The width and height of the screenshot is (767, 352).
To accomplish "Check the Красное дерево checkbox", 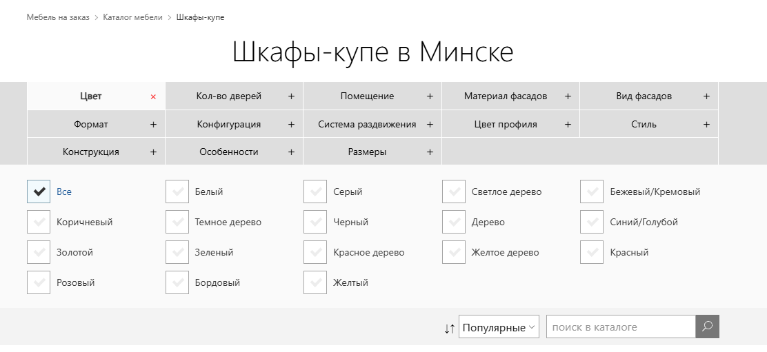I will [x=315, y=252].
